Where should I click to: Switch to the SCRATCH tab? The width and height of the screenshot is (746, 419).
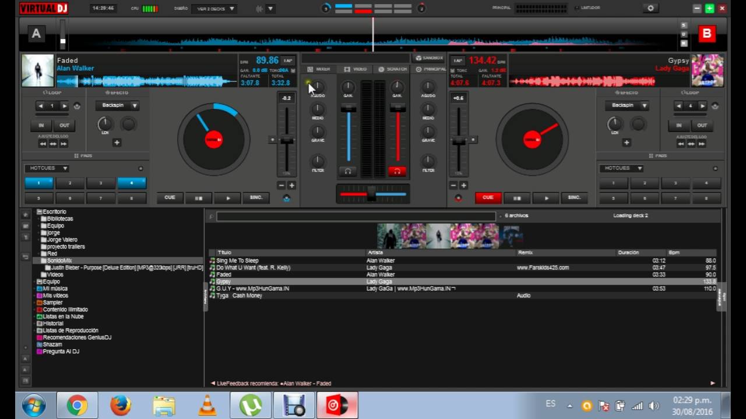(x=394, y=69)
